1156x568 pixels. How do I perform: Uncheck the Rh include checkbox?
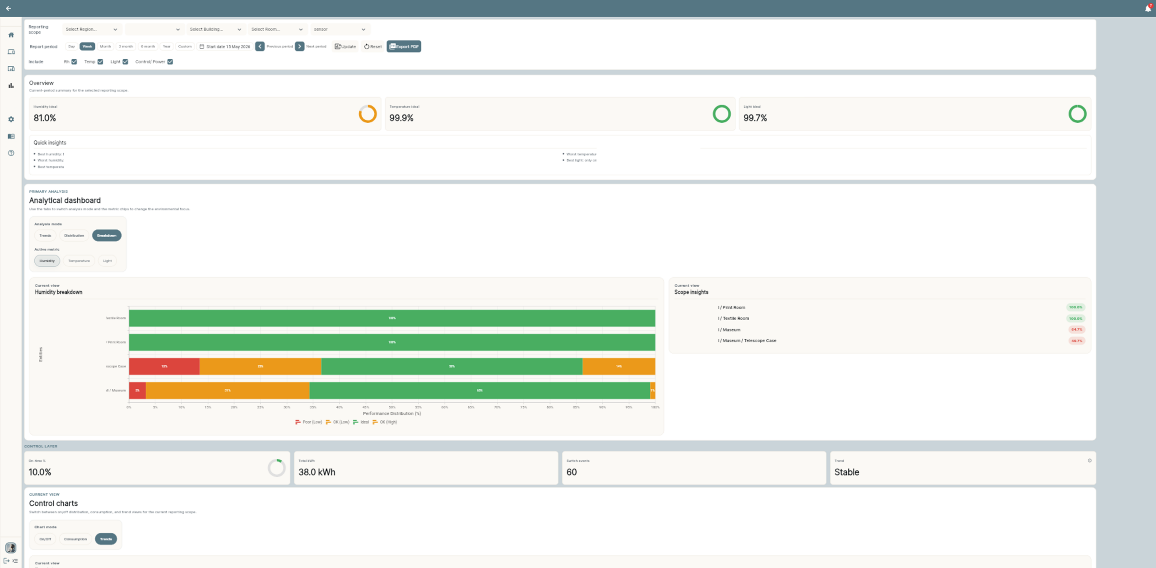point(74,62)
